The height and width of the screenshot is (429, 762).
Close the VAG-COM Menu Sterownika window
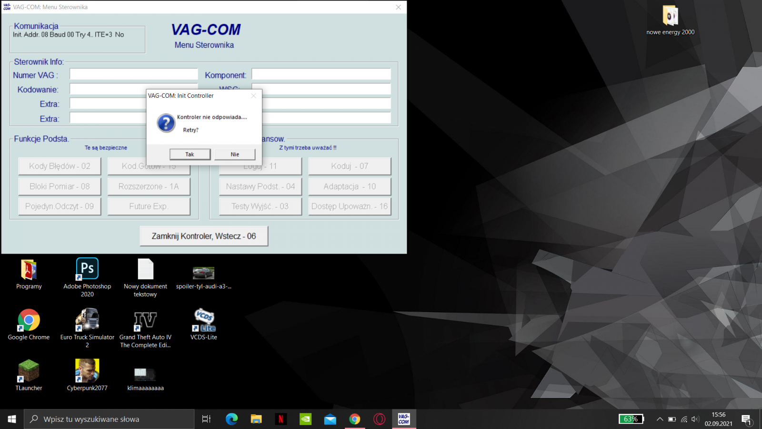point(399,7)
